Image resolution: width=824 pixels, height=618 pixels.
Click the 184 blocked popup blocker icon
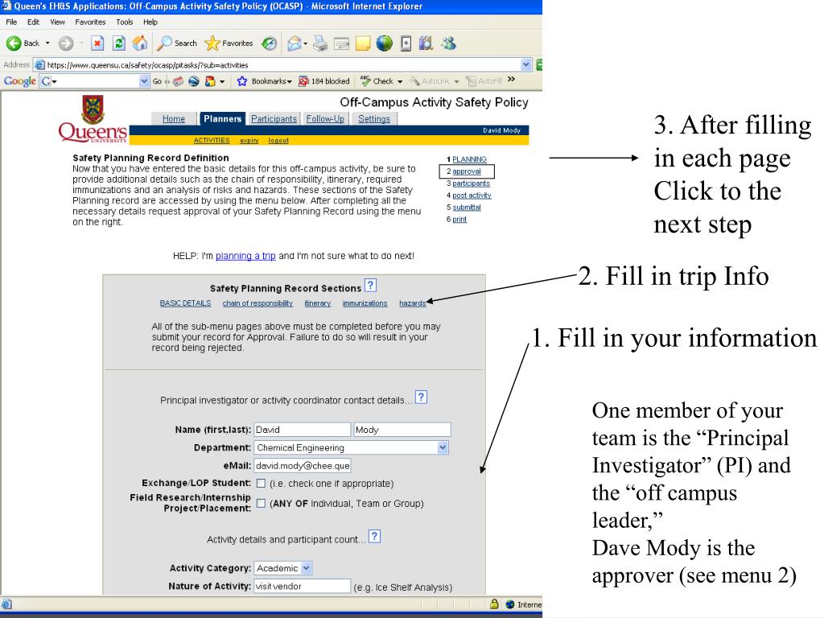(x=303, y=81)
